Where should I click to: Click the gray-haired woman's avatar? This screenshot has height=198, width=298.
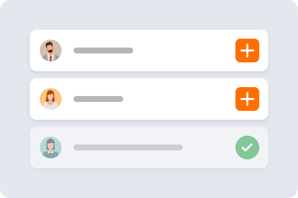point(51,148)
